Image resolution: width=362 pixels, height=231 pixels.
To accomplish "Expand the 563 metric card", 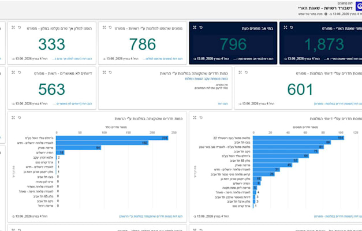I will (13, 73).
